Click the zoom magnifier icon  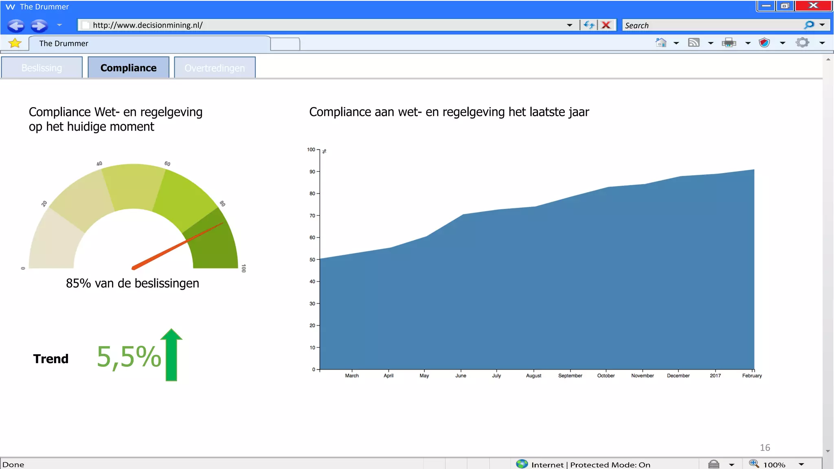click(754, 464)
